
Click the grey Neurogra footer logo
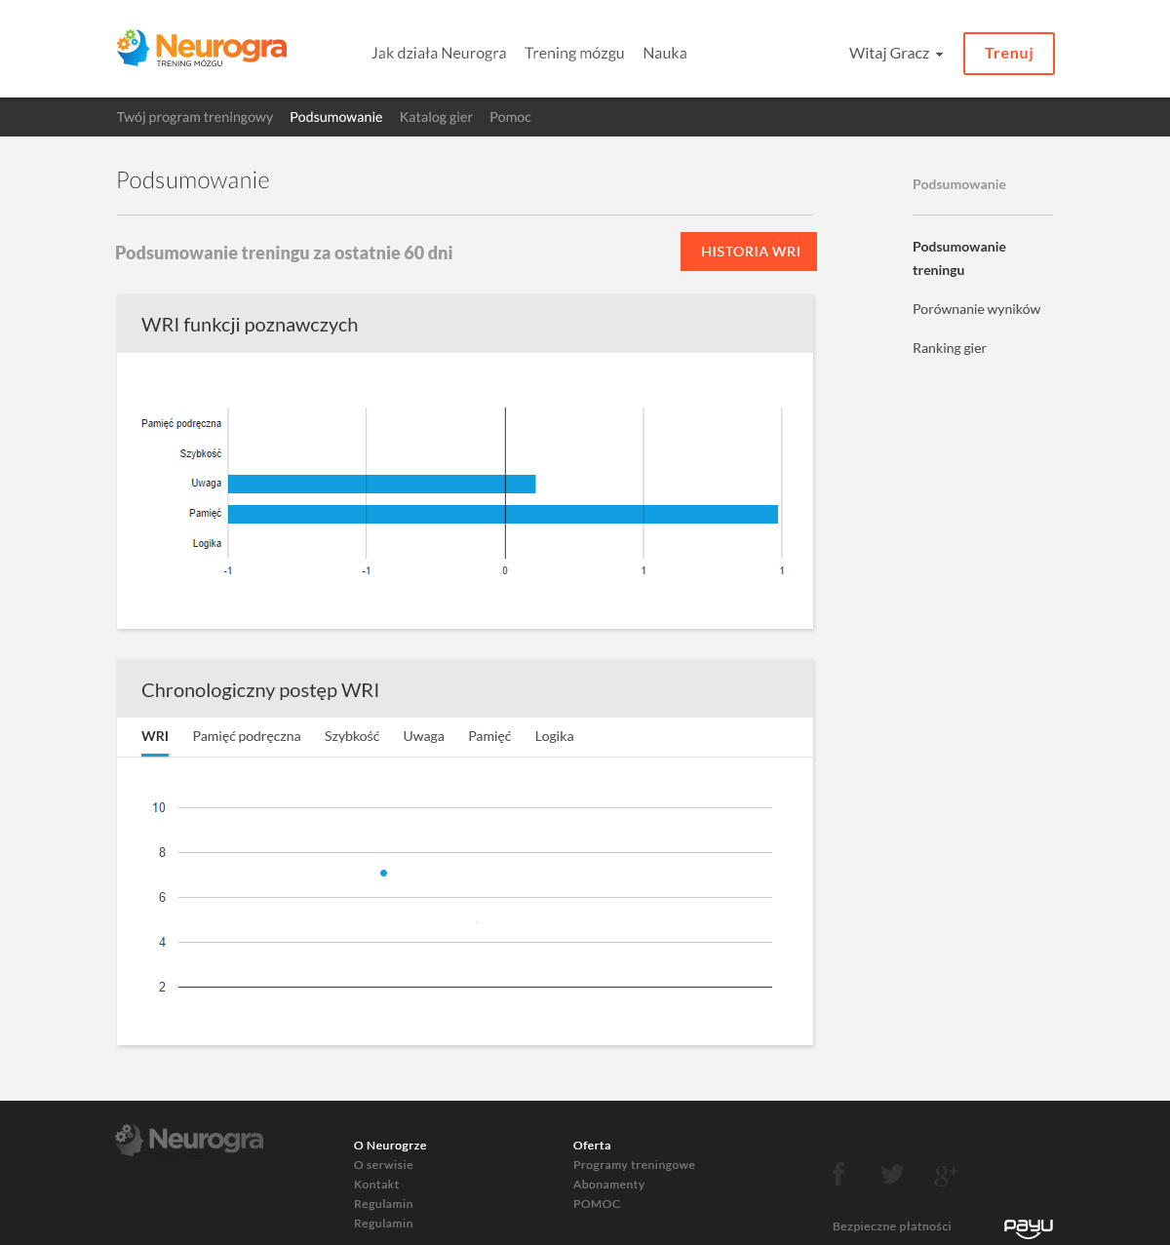[x=189, y=1140]
